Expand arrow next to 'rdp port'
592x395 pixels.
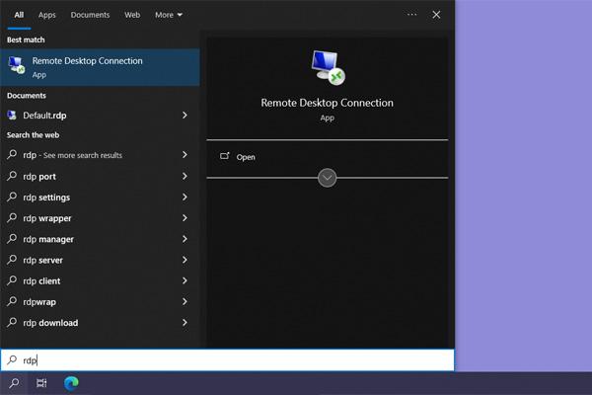click(185, 176)
